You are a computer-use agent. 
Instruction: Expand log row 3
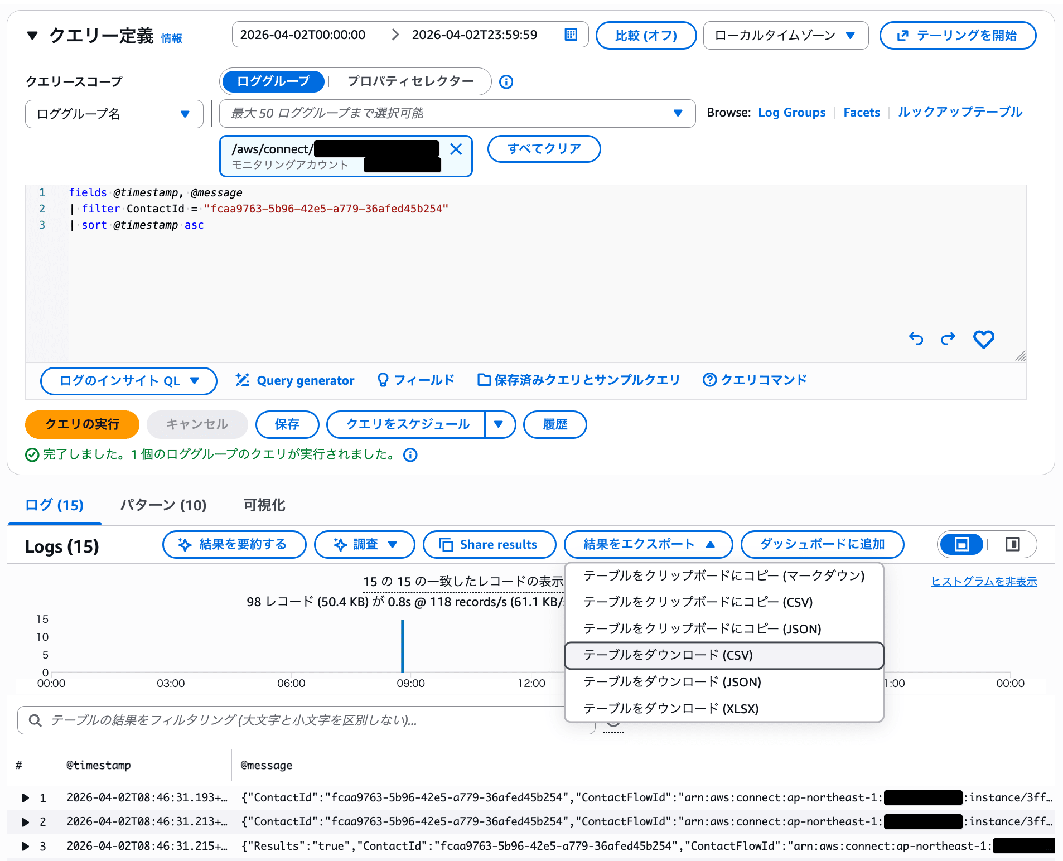[x=25, y=846]
